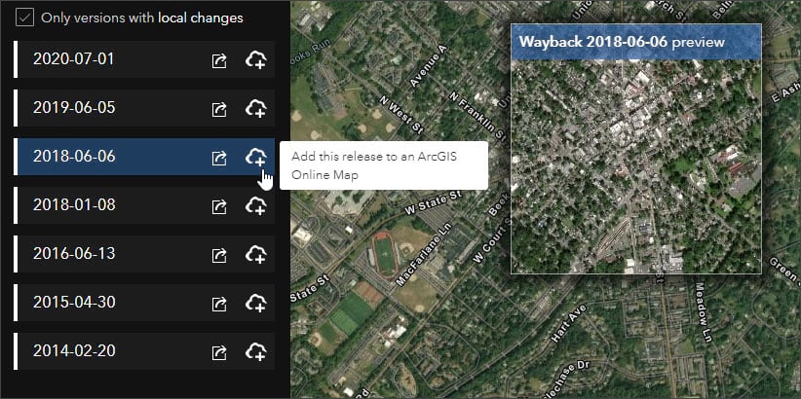Add the 2015-04-30 release with its cloud icon
The height and width of the screenshot is (399, 801).
256,304
